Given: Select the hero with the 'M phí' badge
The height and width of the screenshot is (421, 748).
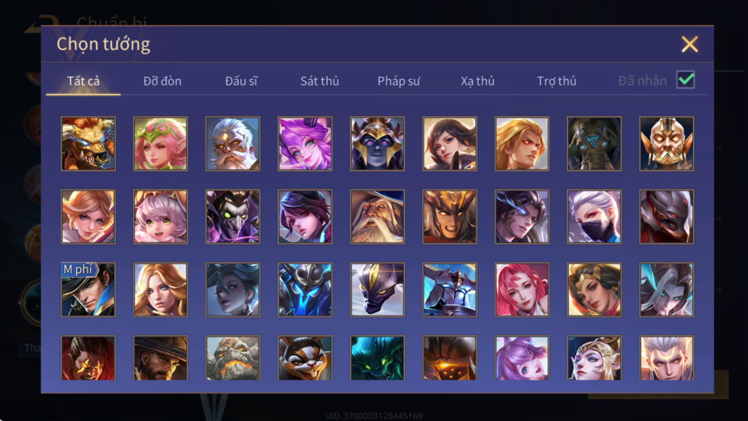Looking at the screenshot, I should pyautogui.click(x=88, y=289).
